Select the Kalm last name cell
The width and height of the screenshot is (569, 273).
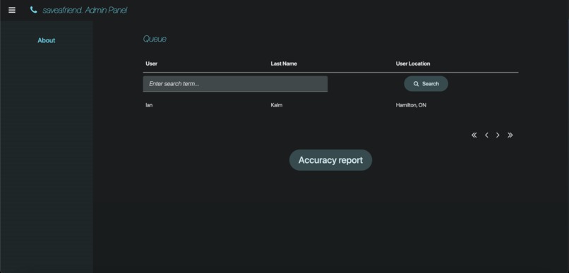[277, 105]
